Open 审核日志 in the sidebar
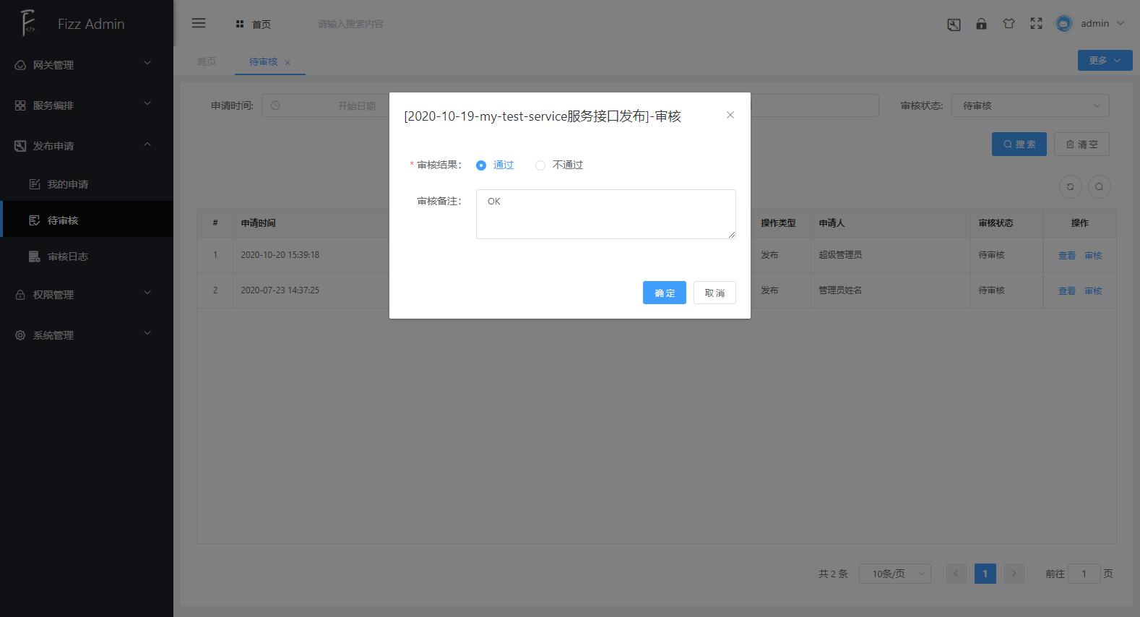 point(67,256)
